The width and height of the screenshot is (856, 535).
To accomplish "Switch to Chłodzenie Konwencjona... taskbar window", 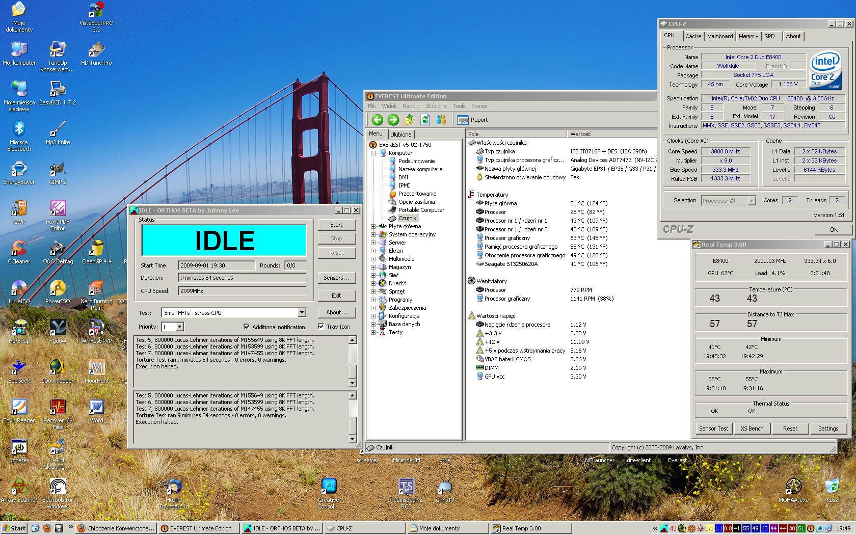I will tap(116, 528).
